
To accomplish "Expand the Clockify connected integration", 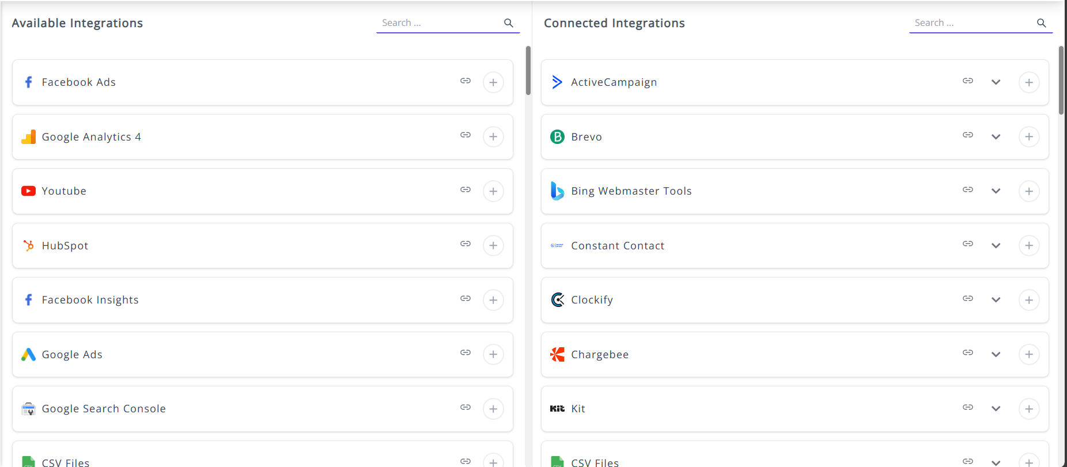I will 996,300.
